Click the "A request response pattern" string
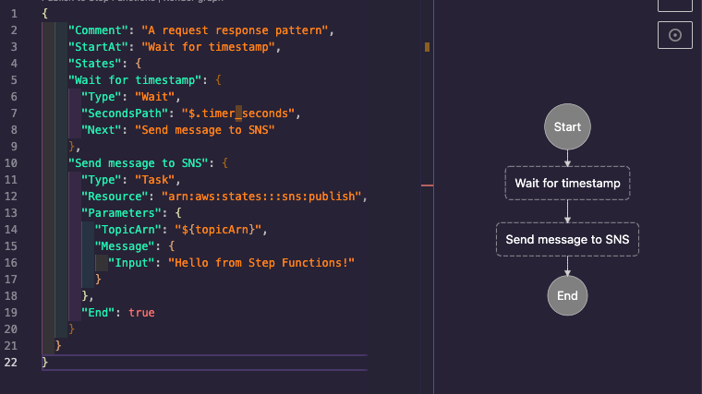Screen dimensions: 702x394 coord(235,30)
